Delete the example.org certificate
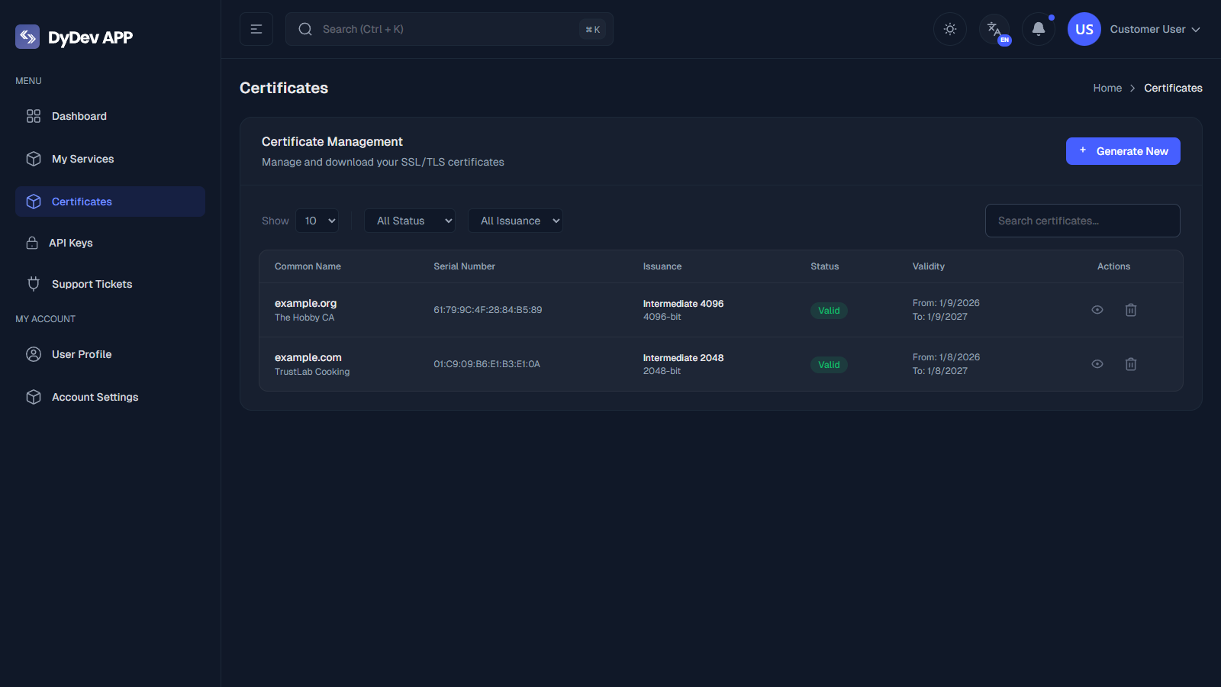 [1131, 310]
